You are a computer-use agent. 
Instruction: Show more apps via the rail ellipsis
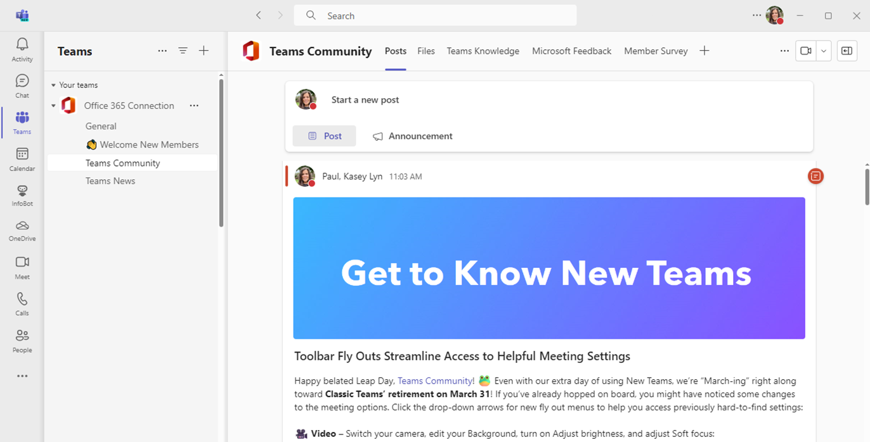point(22,376)
